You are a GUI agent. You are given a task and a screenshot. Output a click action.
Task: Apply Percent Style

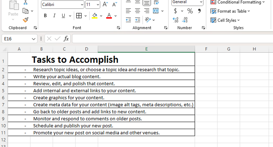(x=190, y=11)
